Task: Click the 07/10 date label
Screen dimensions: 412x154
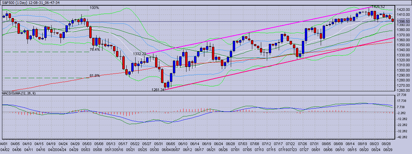Action: pos(259,149)
